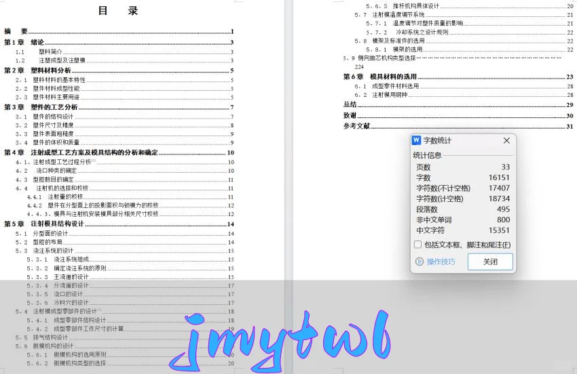Select the 字符数(不计空格) 17407 row
577x374 pixels.
(x=463, y=188)
